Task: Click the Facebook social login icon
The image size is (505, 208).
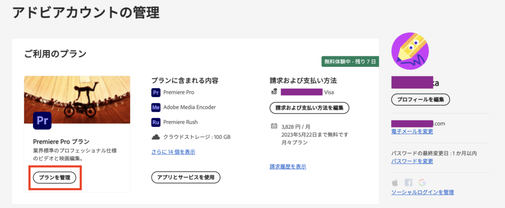Action: coord(408,182)
